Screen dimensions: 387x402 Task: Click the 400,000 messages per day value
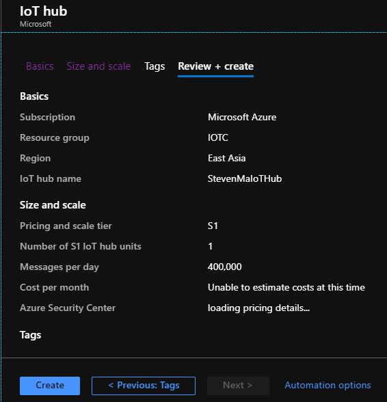coord(225,267)
